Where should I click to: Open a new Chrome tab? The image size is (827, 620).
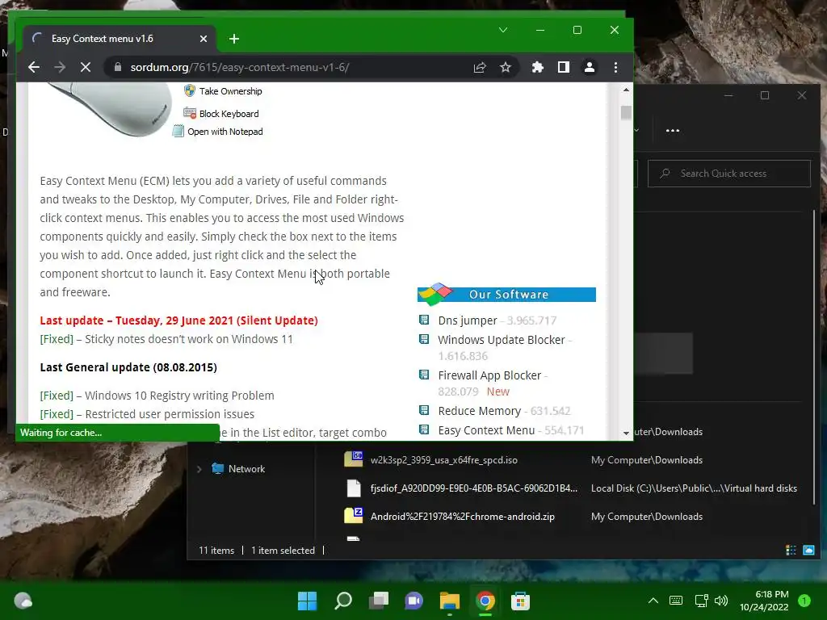234,39
